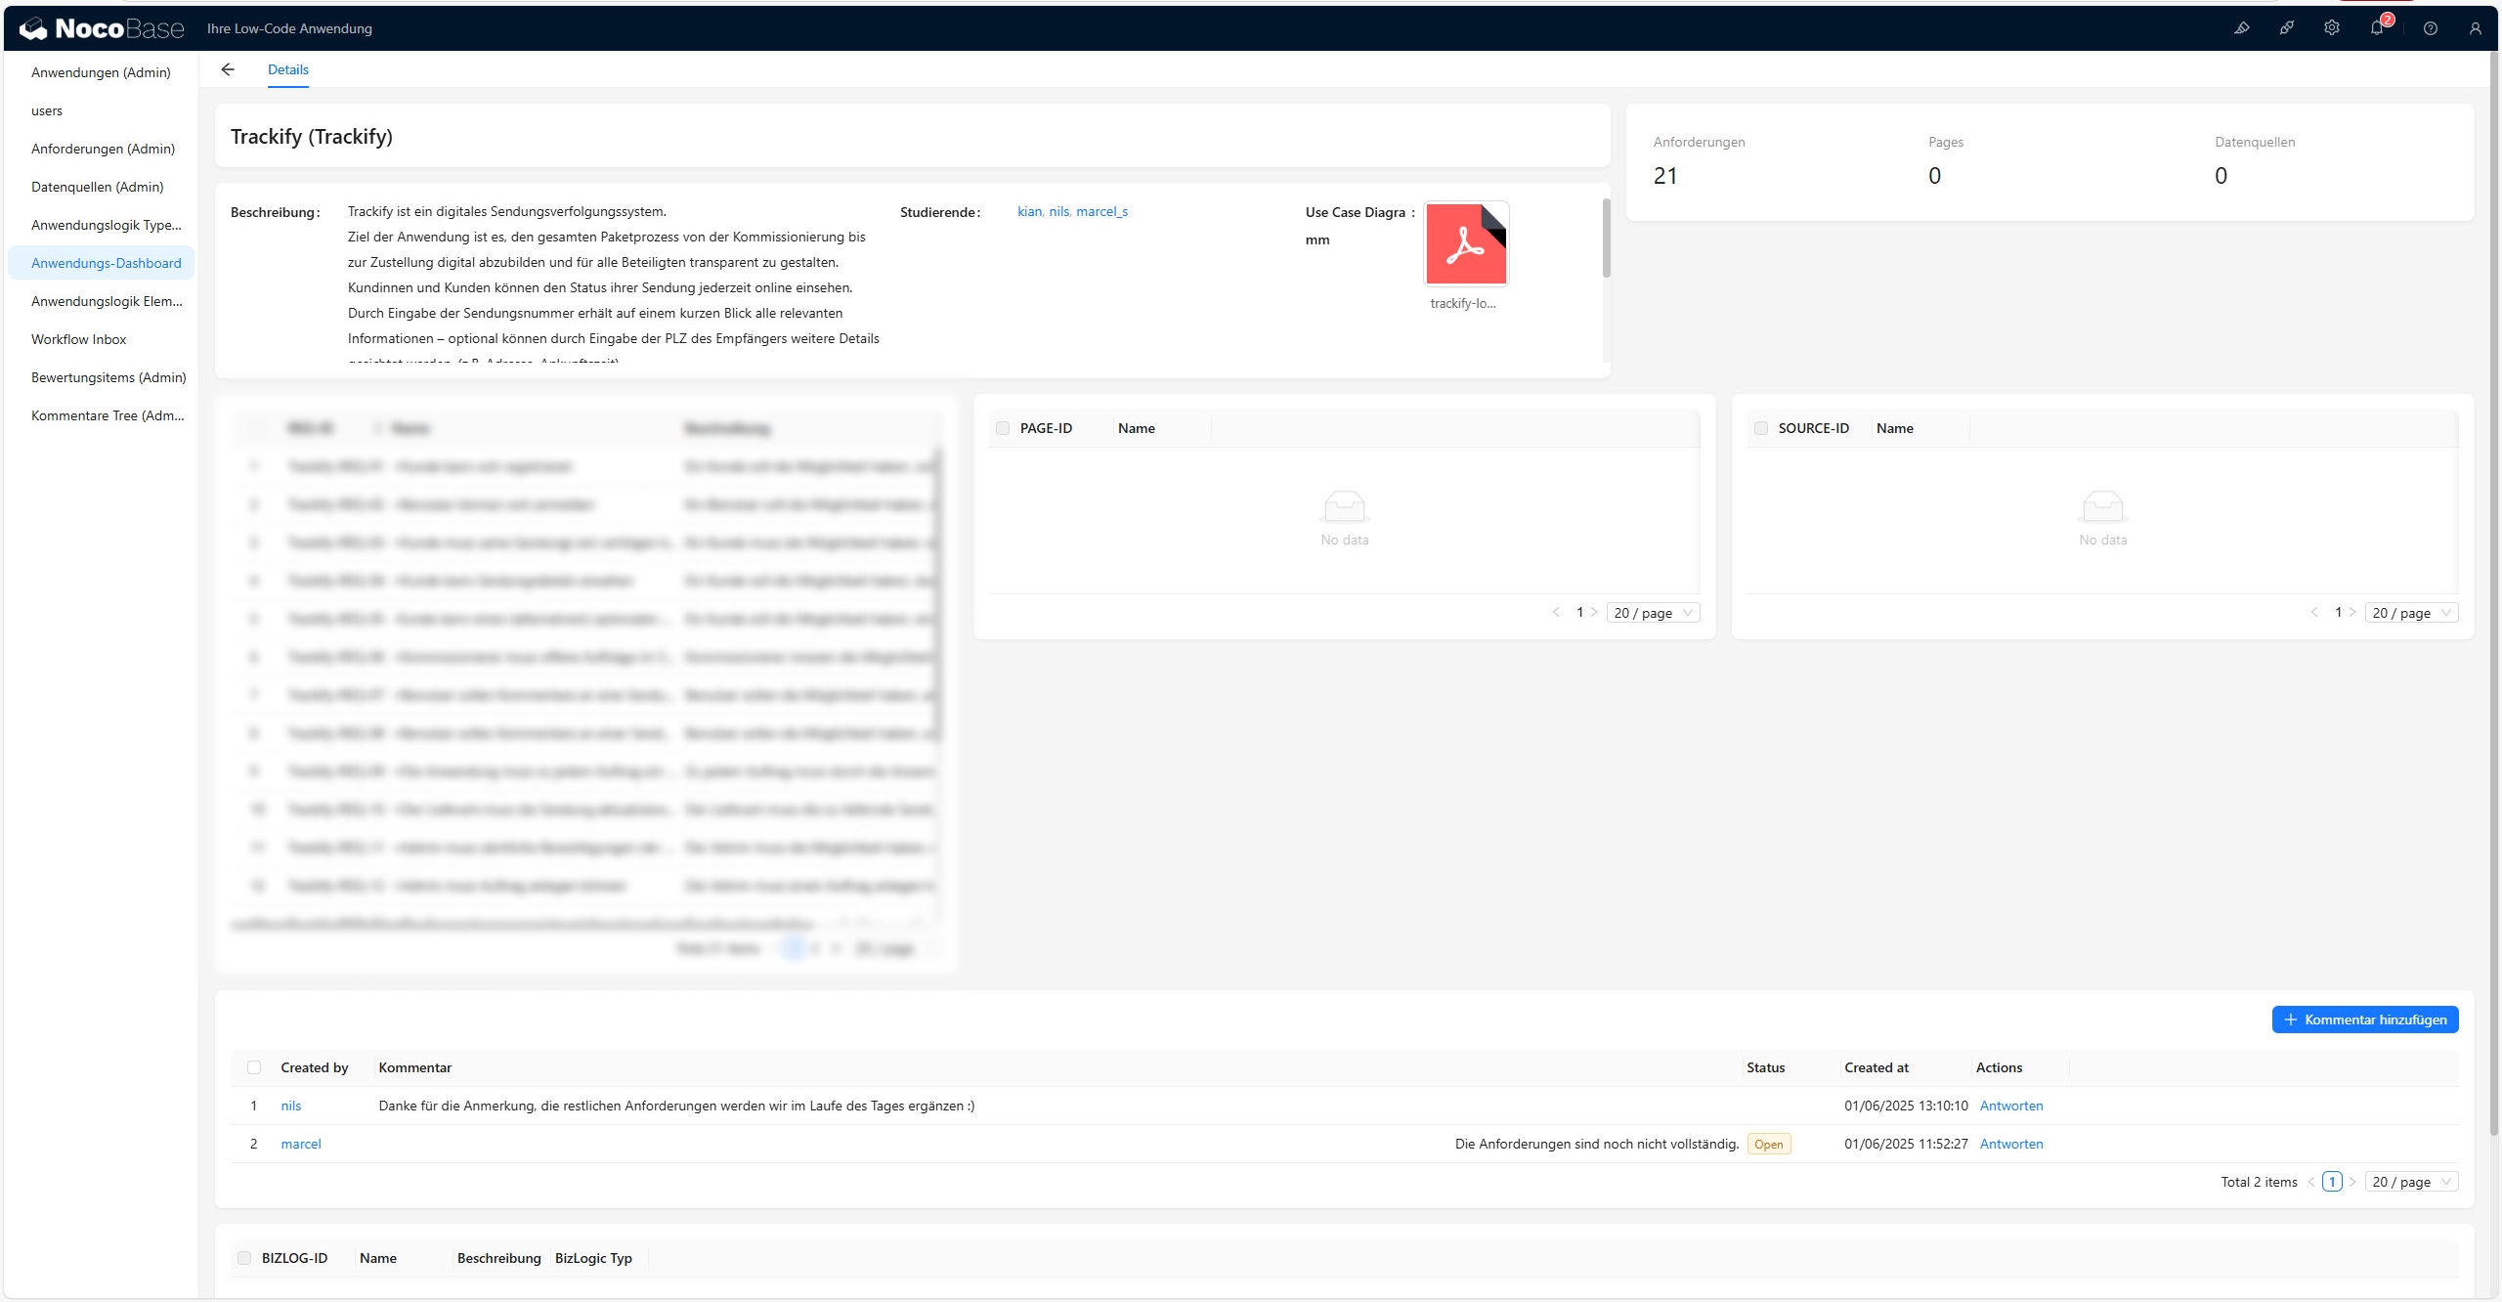Open the help question-mark icon
Image resolution: width=2502 pixels, height=1302 pixels.
2430,27
